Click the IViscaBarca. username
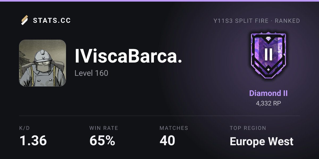The height and width of the screenshot is (159, 319). coord(128,56)
